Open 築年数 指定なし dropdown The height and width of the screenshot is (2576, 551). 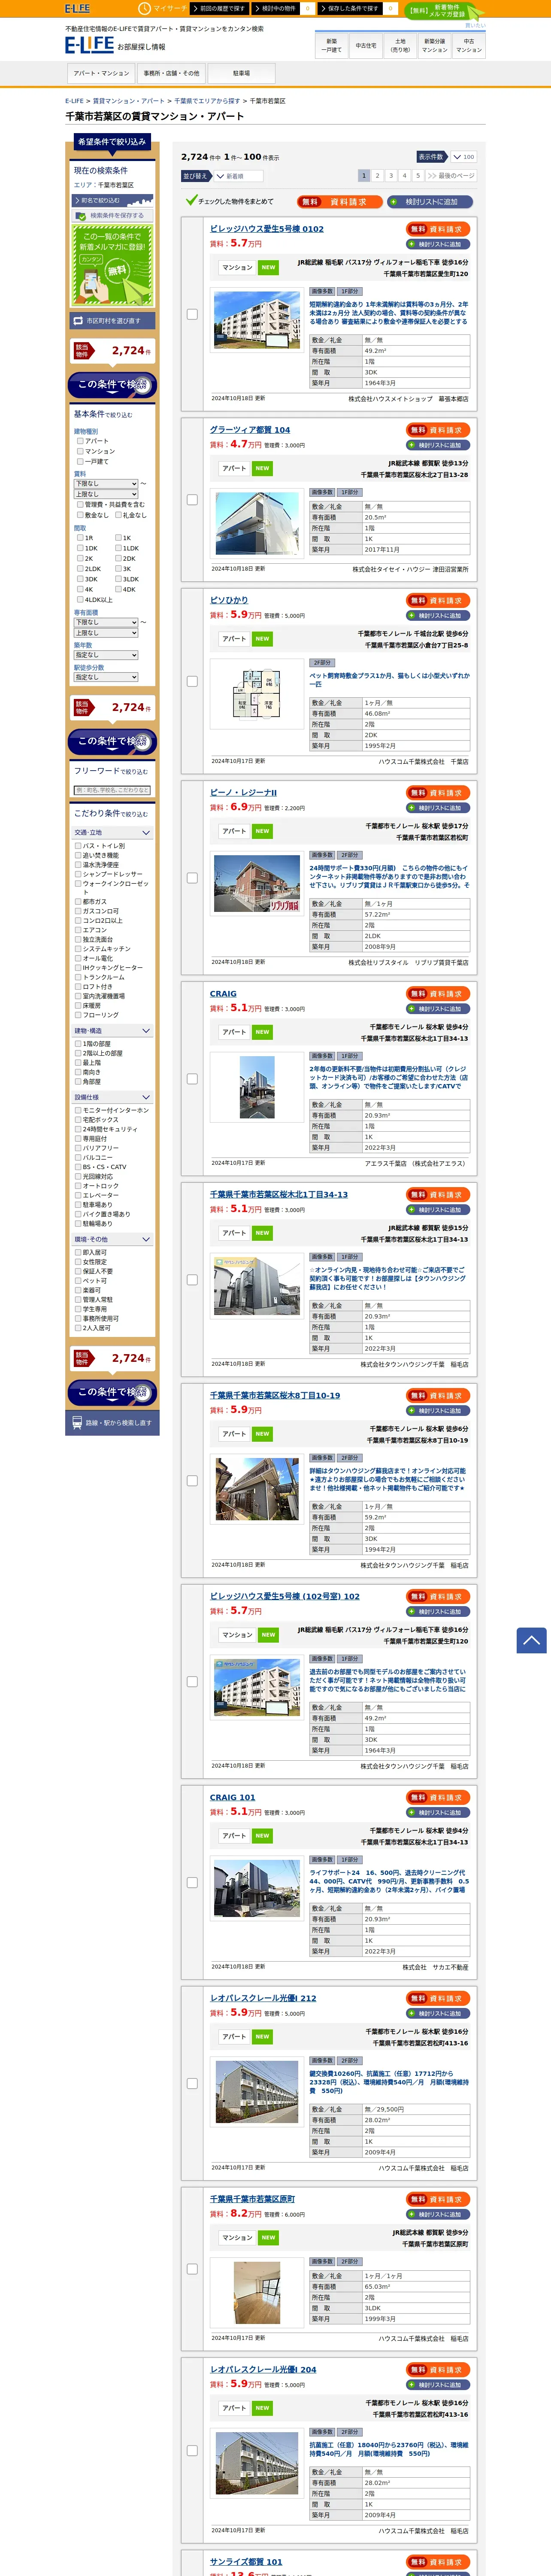(x=106, y=655)
